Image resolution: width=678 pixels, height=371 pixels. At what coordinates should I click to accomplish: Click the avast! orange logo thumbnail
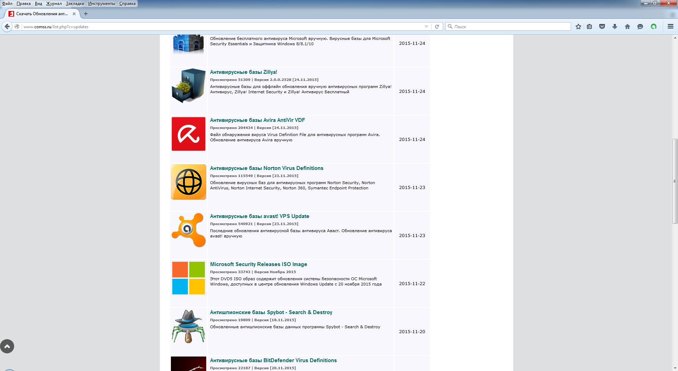click(x=189, y=230)
